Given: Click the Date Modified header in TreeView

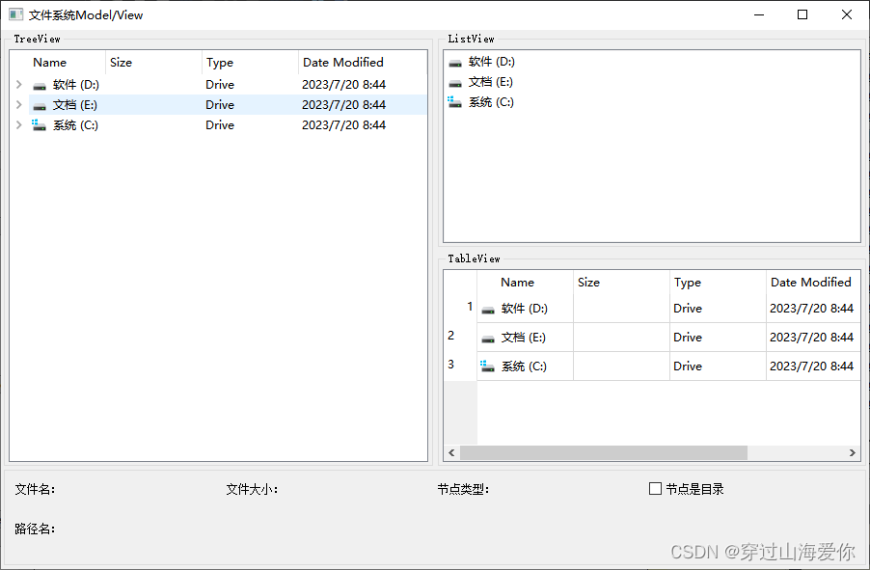Looking at the screenshot, I should coord(343,62).
